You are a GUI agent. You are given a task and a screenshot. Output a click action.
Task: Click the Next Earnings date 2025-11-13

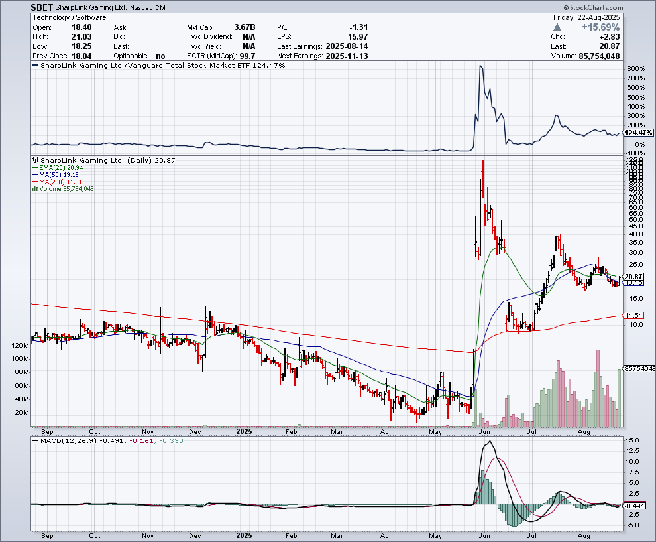point(347,56)
